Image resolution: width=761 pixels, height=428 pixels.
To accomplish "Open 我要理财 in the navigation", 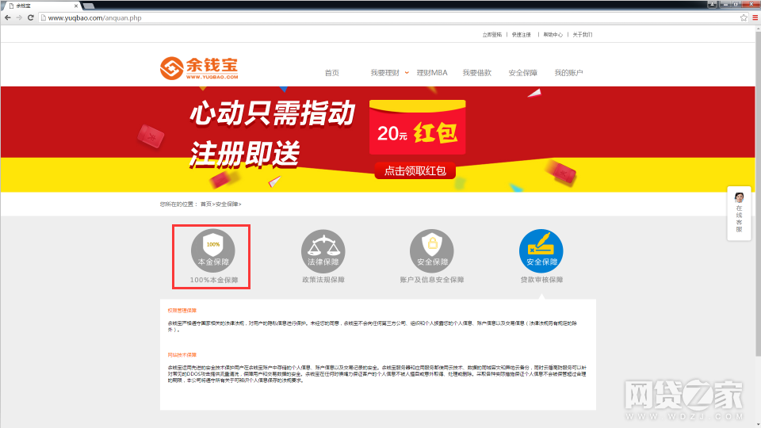I will (385, 73).
